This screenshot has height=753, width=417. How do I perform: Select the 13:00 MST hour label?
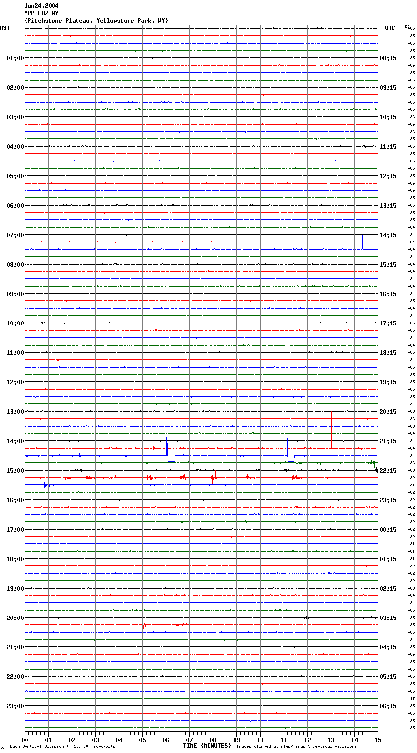(15, 412)
